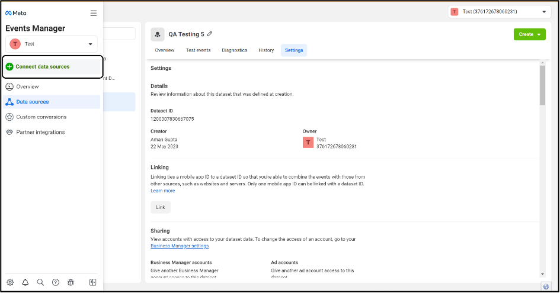This screenshot has width=560, height=293.
Task: Open notifications bell icon
Action: (x=25, y=282)
